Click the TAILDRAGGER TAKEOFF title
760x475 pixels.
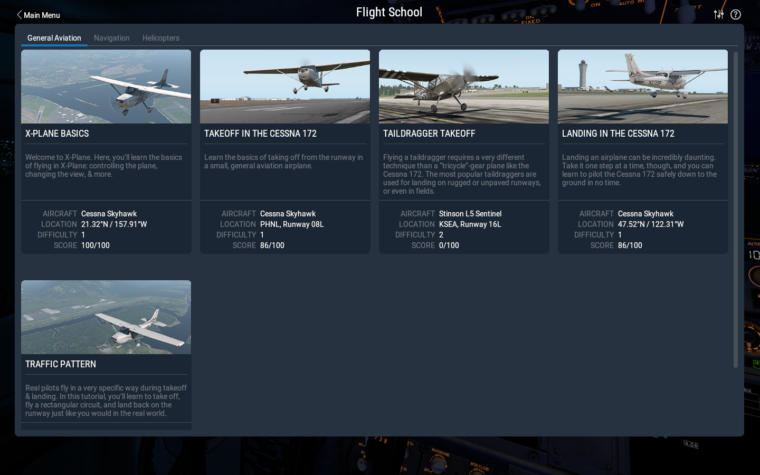pos(429,134)
